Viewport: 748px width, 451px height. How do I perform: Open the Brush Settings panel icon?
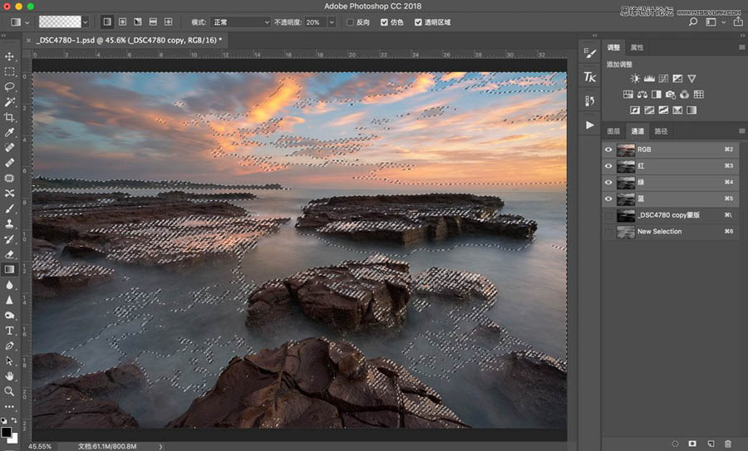click(x=590, y=53)
